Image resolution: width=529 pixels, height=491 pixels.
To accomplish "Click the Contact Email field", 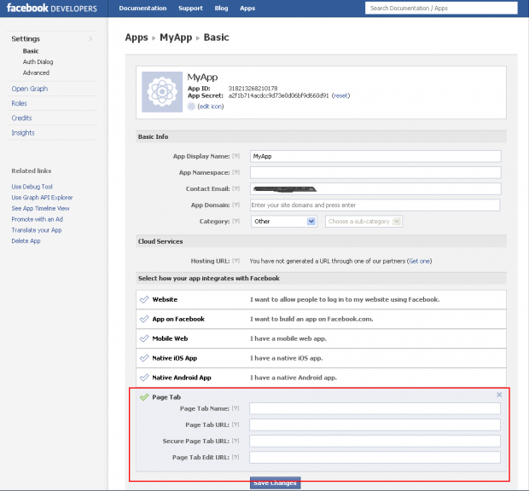I will pos(375,188).
